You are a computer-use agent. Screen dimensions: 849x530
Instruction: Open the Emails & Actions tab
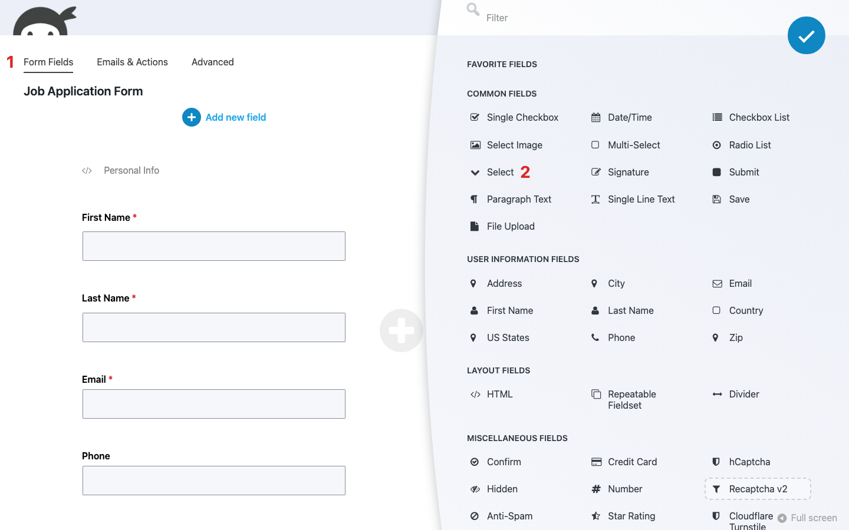click(x=132, y=62)
